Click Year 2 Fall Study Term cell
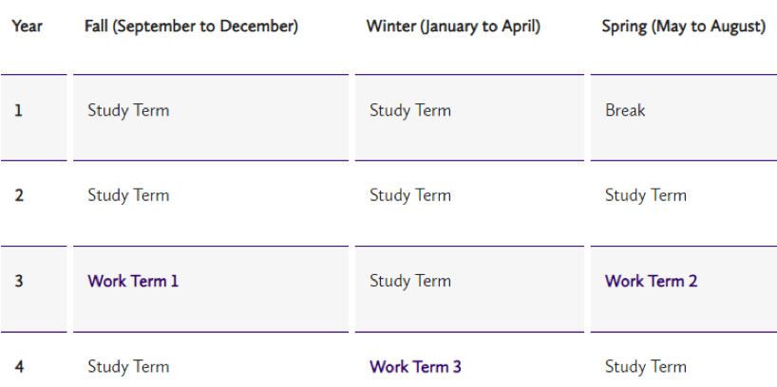This screenshot has width=777, height=387. point(128,195)
